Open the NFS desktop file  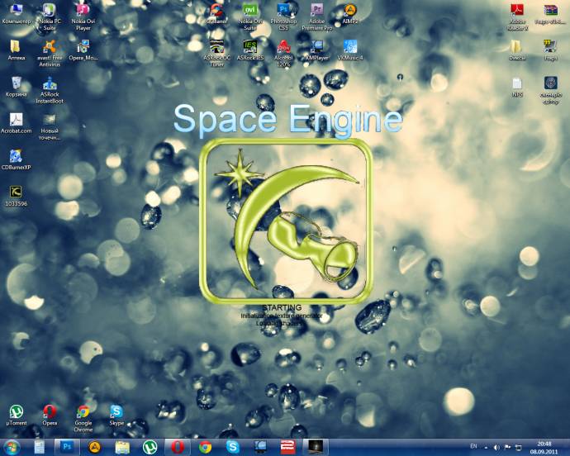click(517, 88)
